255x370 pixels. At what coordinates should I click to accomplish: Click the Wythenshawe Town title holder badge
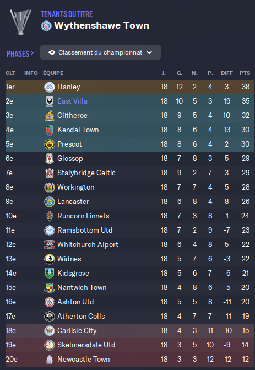pos(46,26)
